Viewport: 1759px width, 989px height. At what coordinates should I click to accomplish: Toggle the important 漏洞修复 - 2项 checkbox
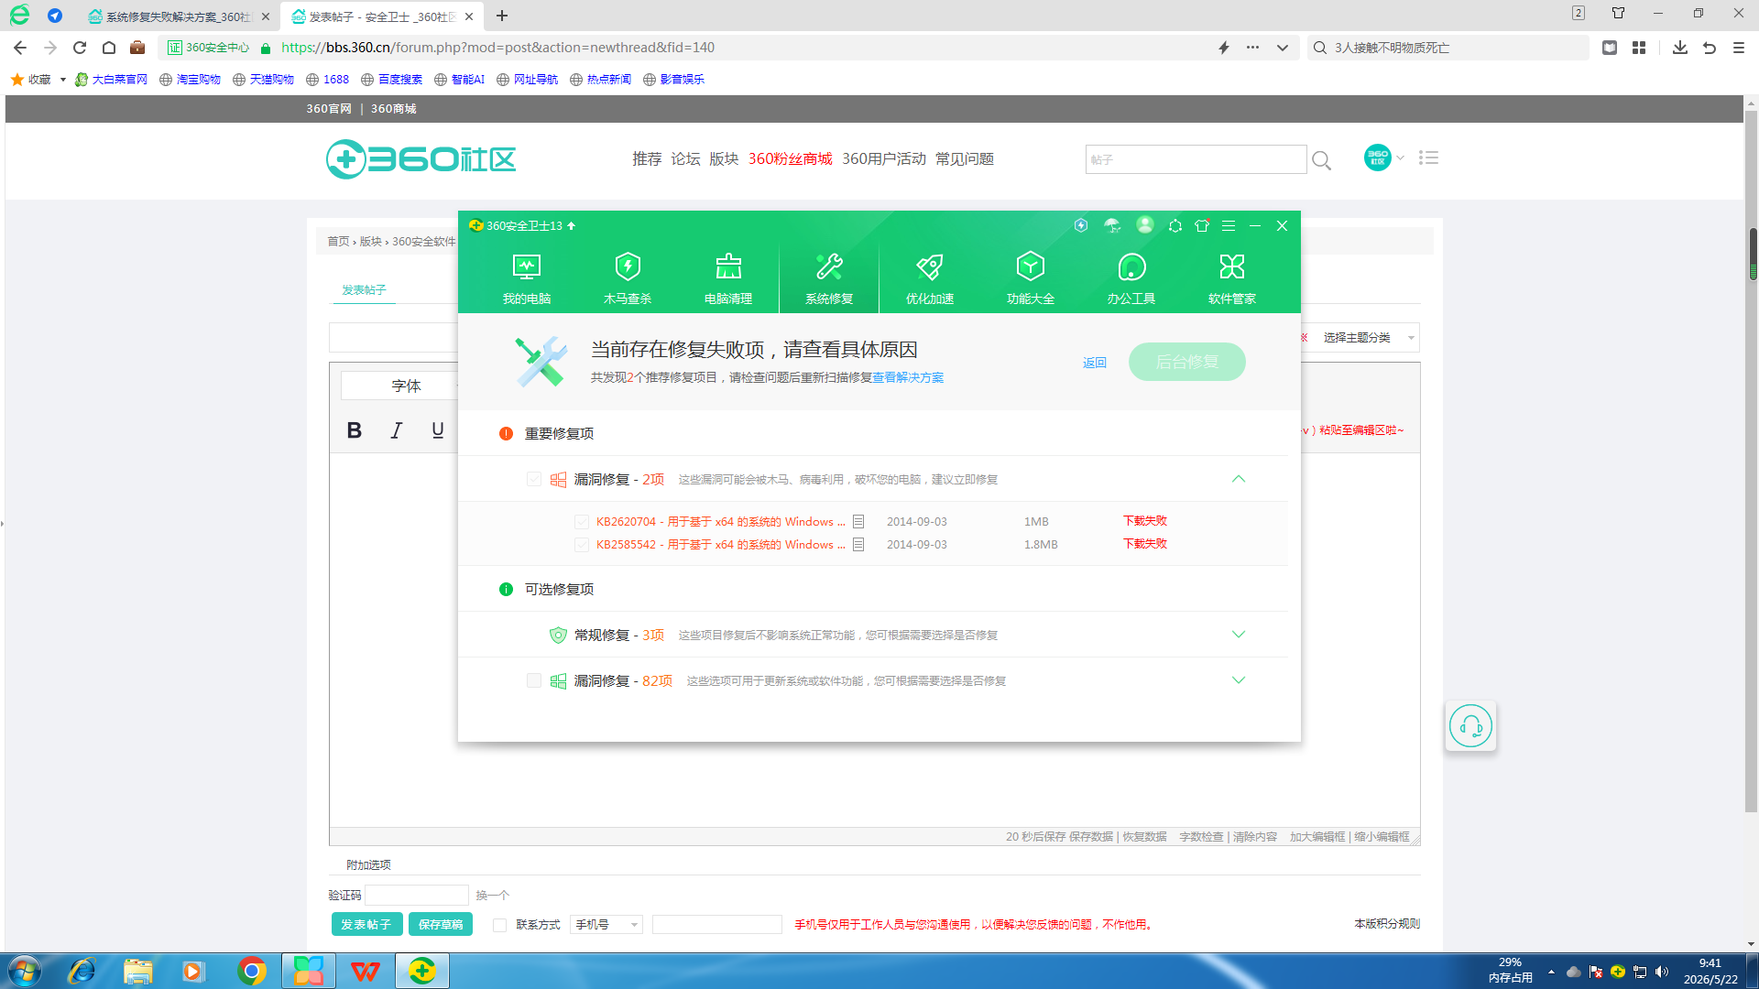[534, 479]
